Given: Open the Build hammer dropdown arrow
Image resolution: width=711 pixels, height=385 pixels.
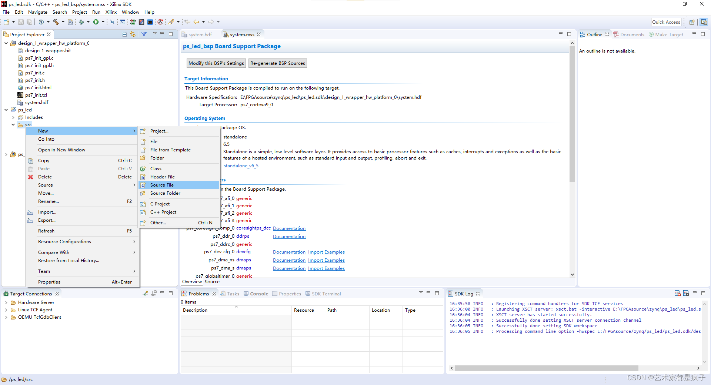Looking at the screenshot, I should click(63, 22).
